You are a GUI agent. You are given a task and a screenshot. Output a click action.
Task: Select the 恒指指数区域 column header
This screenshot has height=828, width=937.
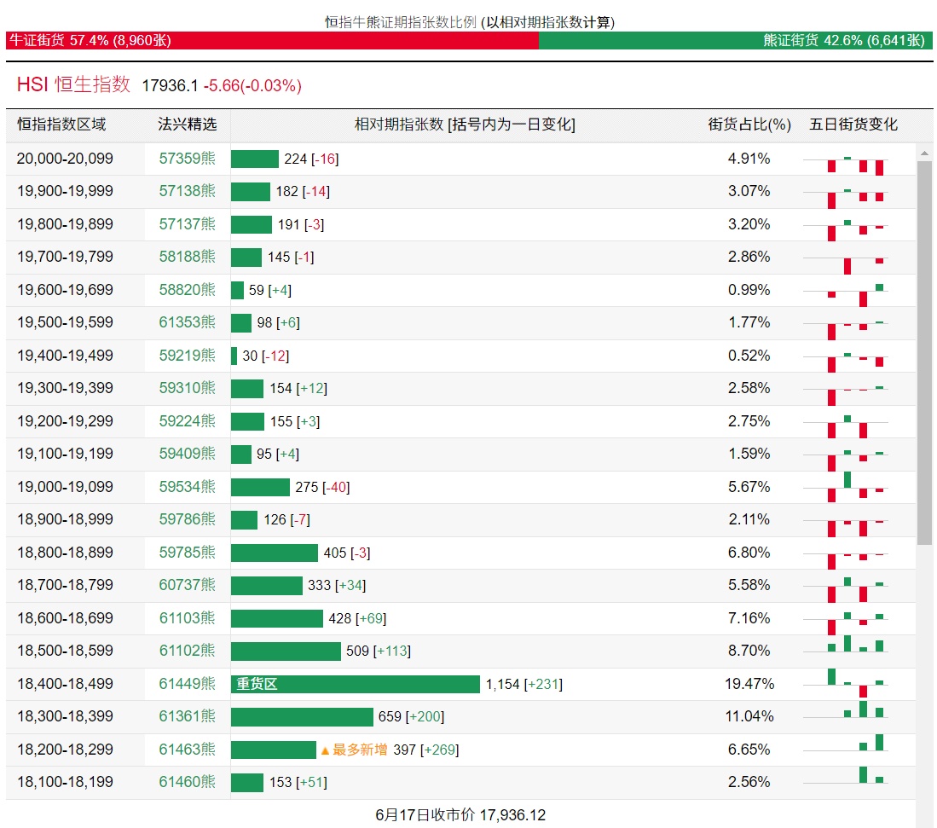(61, 124)
